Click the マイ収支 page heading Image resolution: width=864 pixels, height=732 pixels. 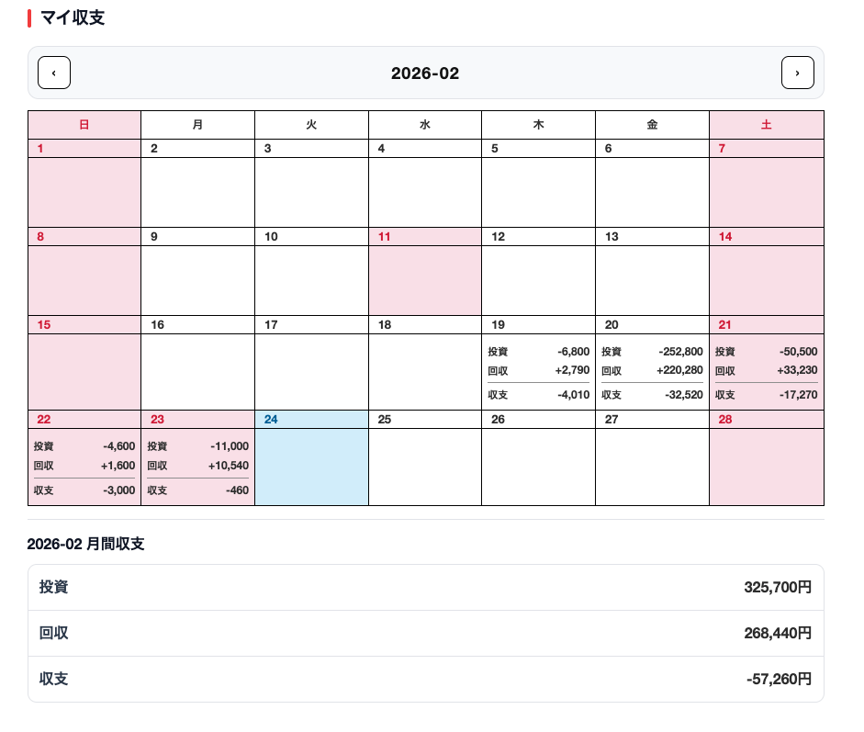click(x=73, y=18)
